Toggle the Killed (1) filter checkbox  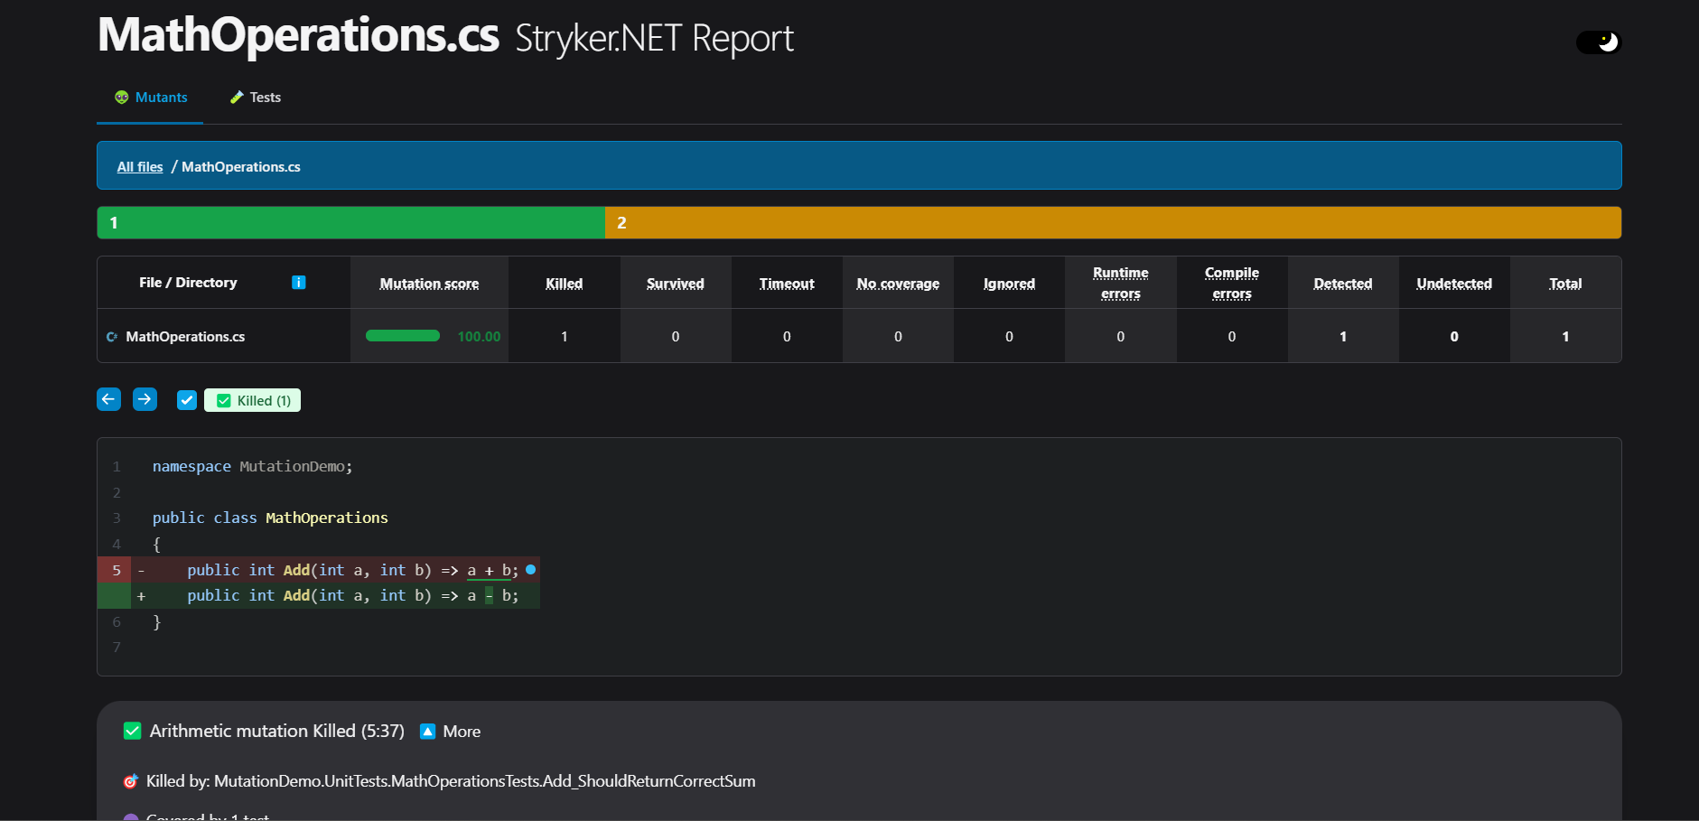pyautogui.click(x=224, y=401)
